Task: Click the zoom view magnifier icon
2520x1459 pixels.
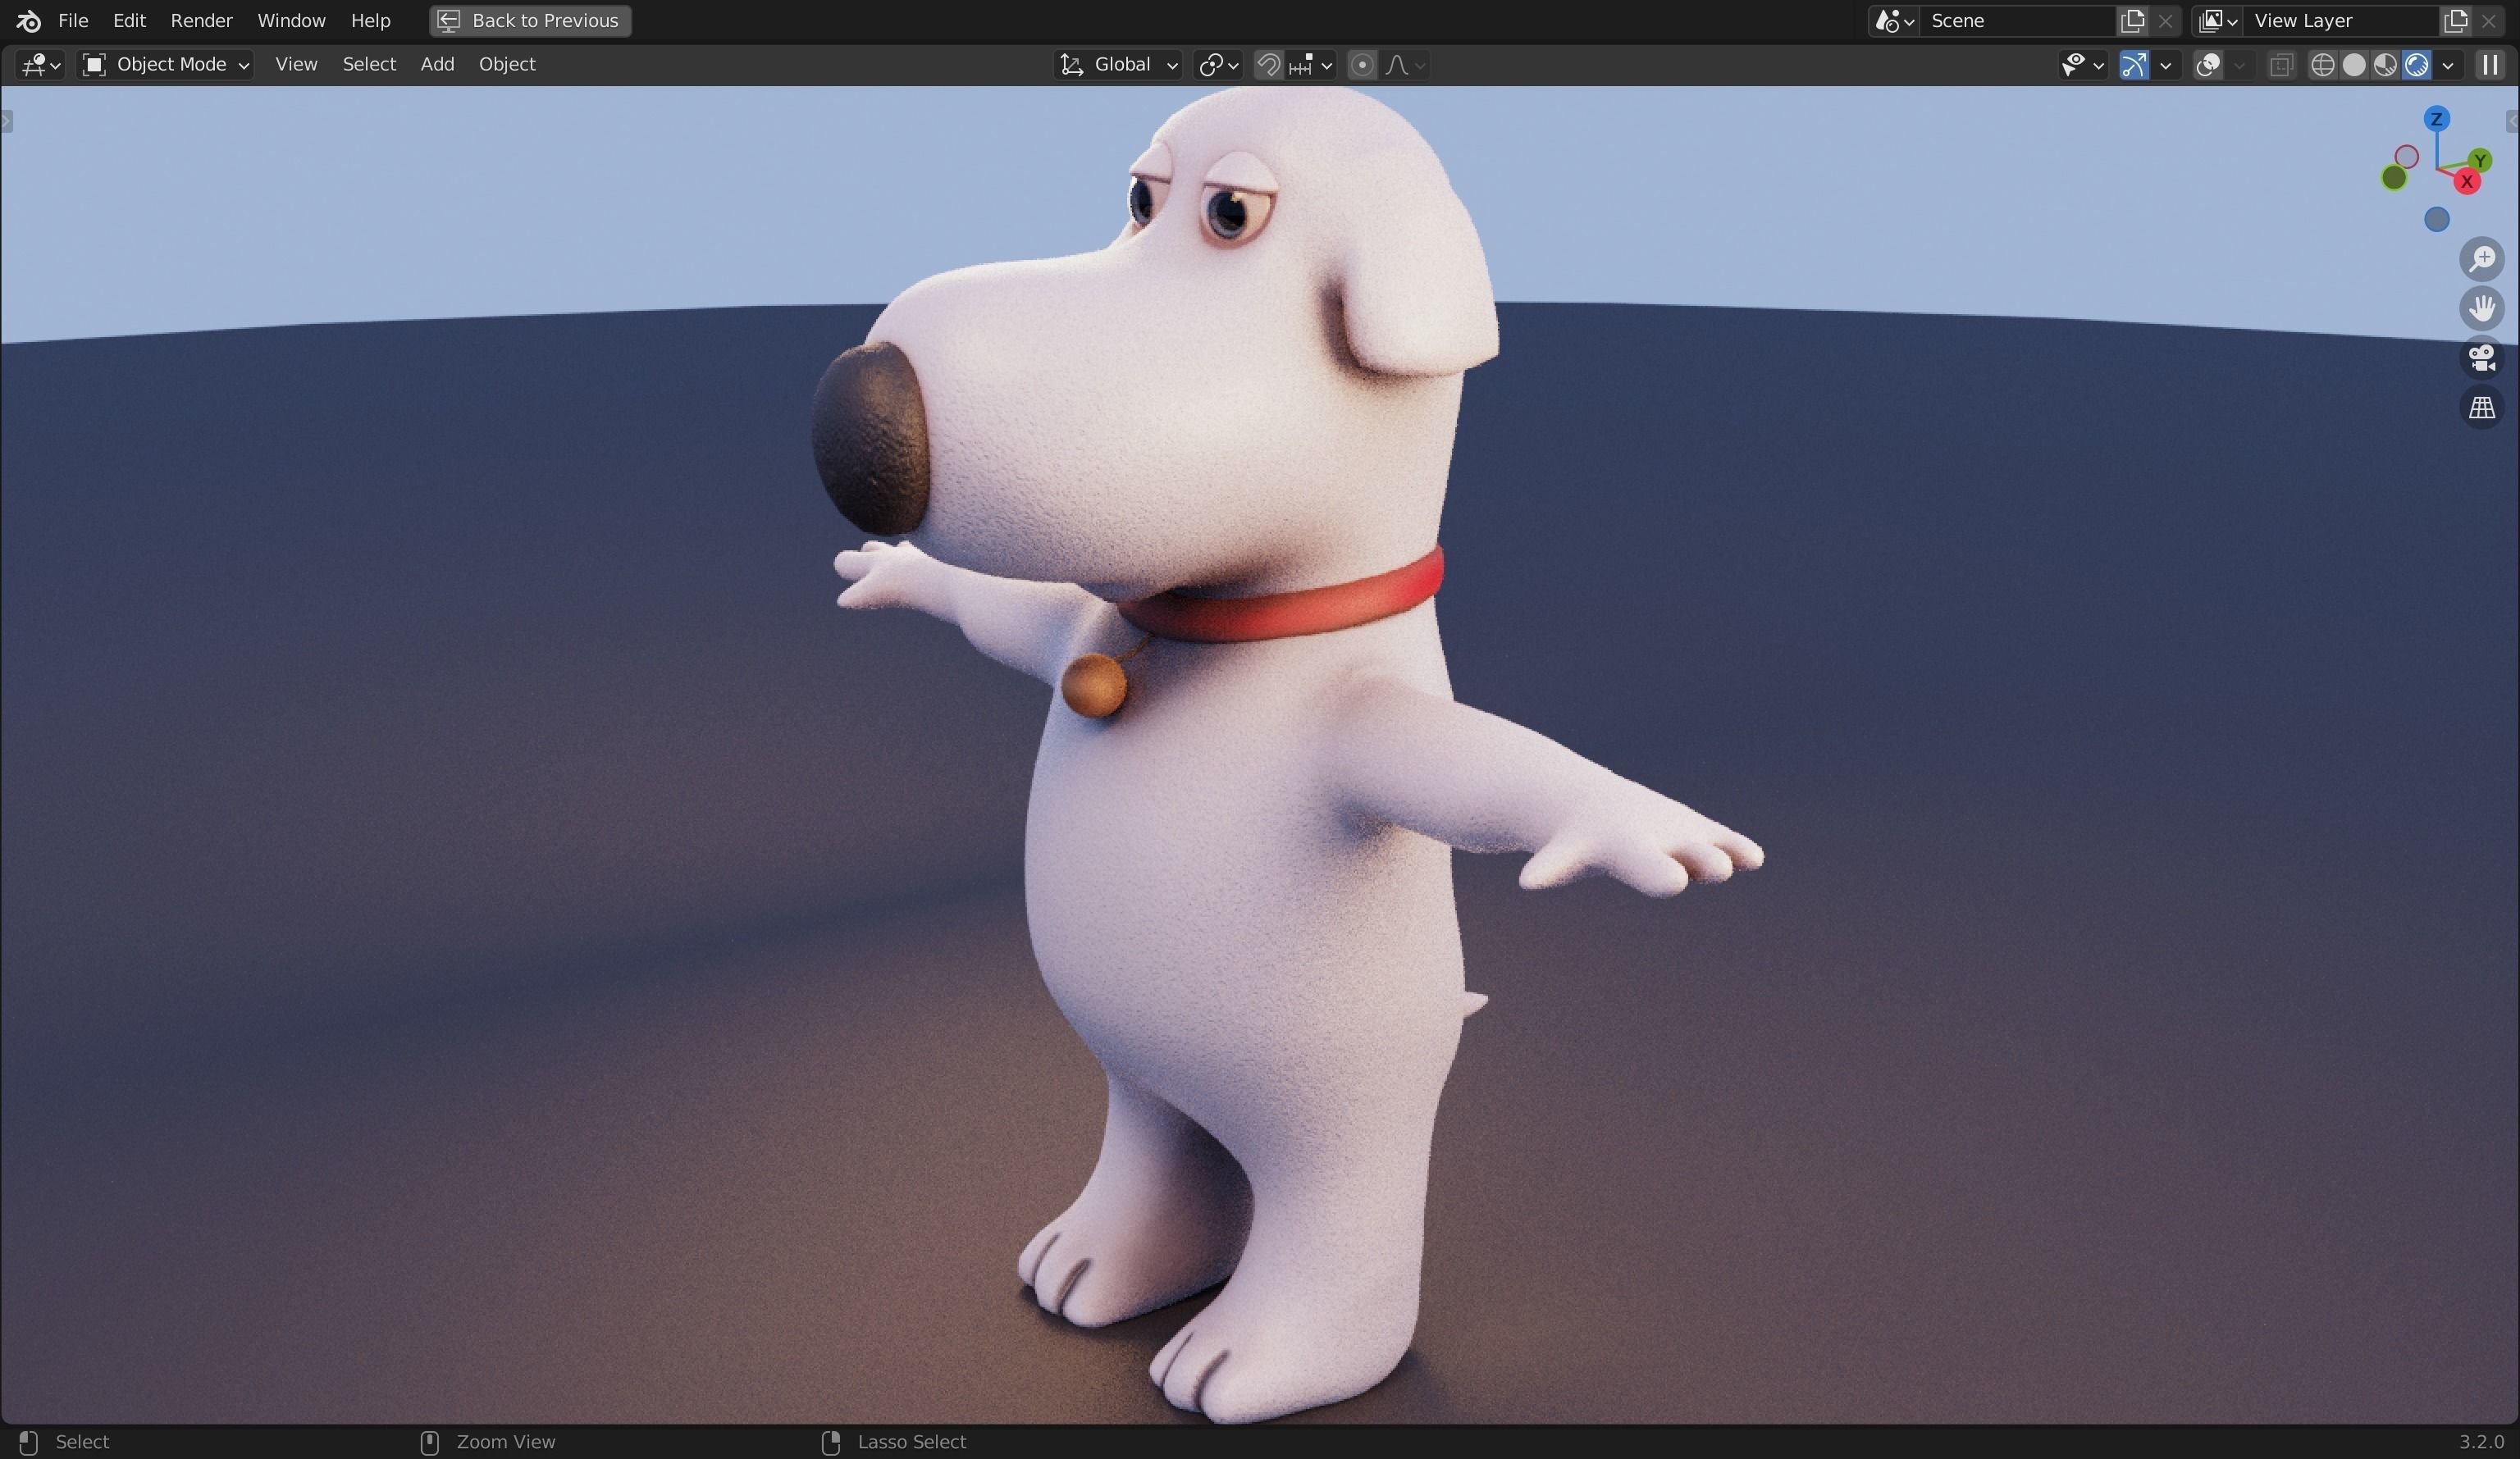Action: 2482,259
